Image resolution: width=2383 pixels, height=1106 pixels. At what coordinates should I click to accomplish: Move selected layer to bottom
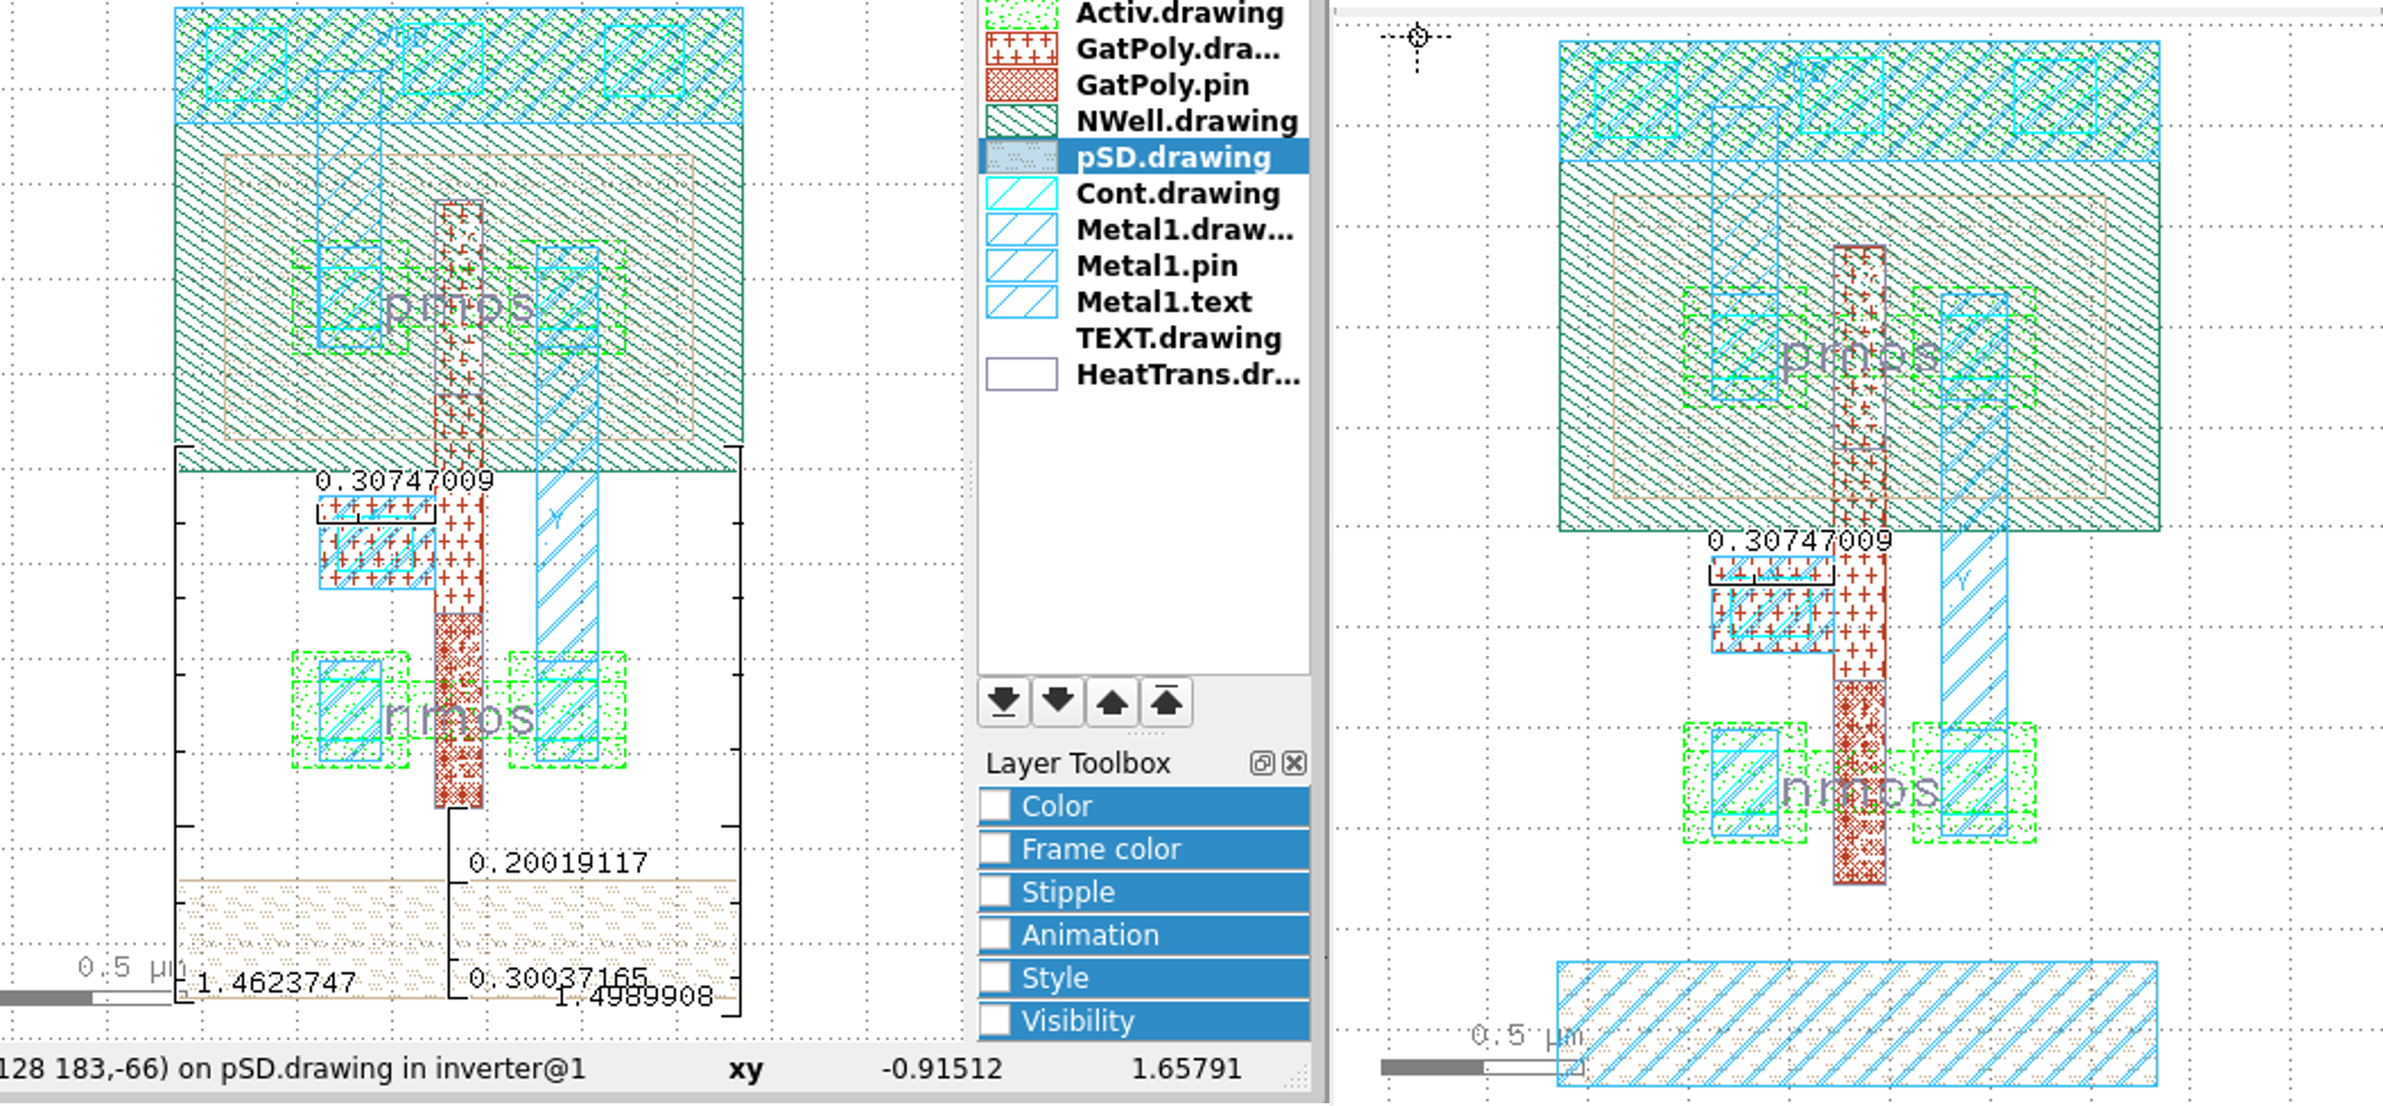1004,702
